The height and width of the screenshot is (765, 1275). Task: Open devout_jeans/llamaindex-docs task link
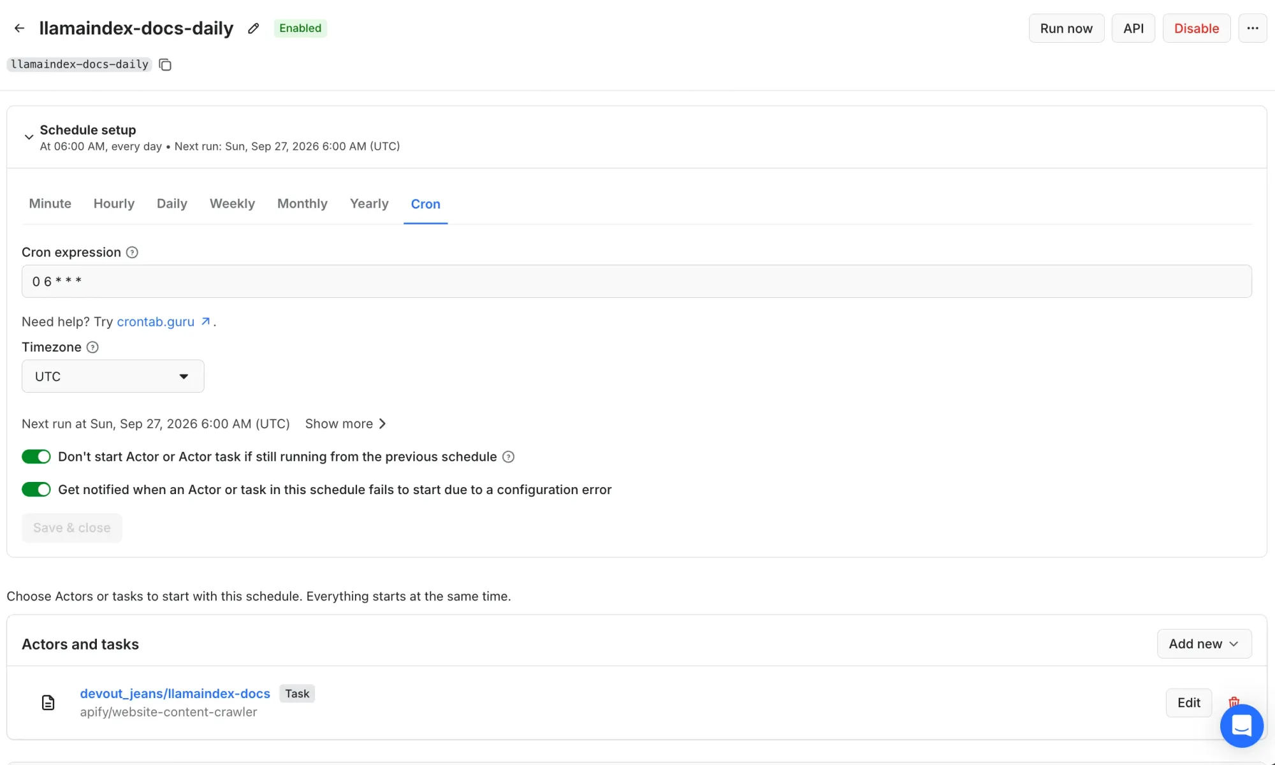[175, 694]
